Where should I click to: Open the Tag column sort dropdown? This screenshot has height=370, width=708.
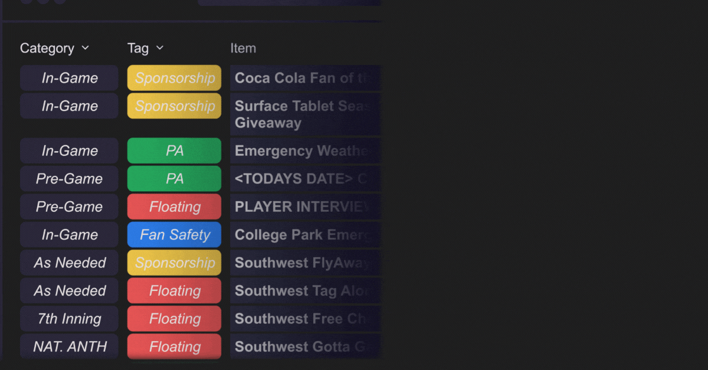[x=159, y=48]
